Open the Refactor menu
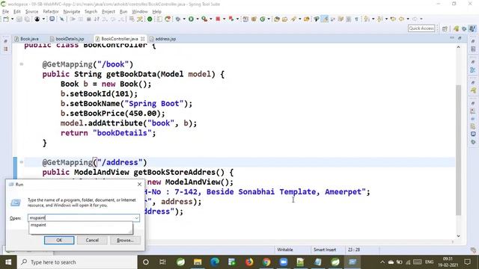The height and width of the screenshot is (269, 479). pos(51,12)
